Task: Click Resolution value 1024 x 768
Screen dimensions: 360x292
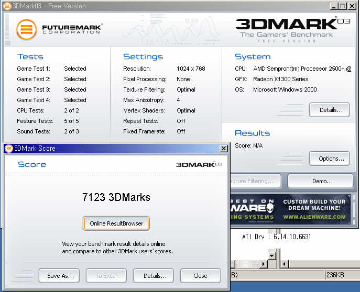Action: click(x=191, y=69)
